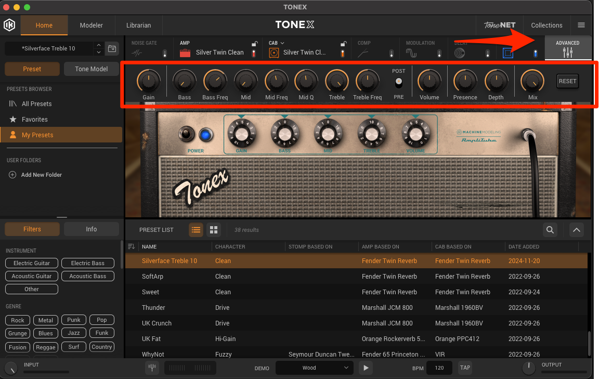
Task: Toggle the PRE/POST EQ switch
Action: coord(399,82)
